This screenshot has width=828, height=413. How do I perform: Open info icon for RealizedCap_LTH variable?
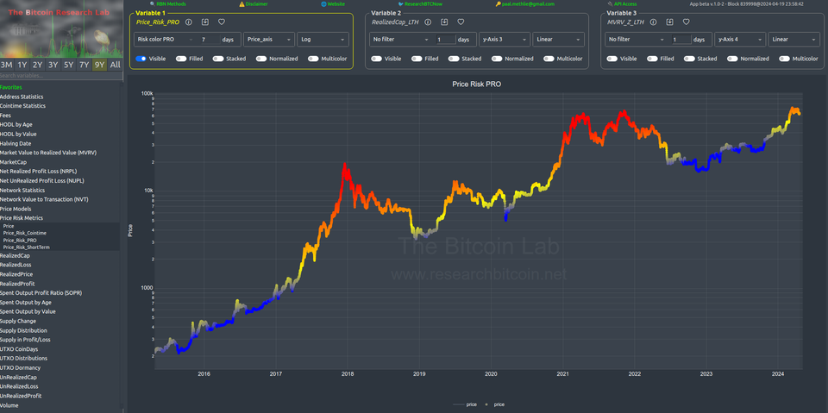click(x=428, y=22)
